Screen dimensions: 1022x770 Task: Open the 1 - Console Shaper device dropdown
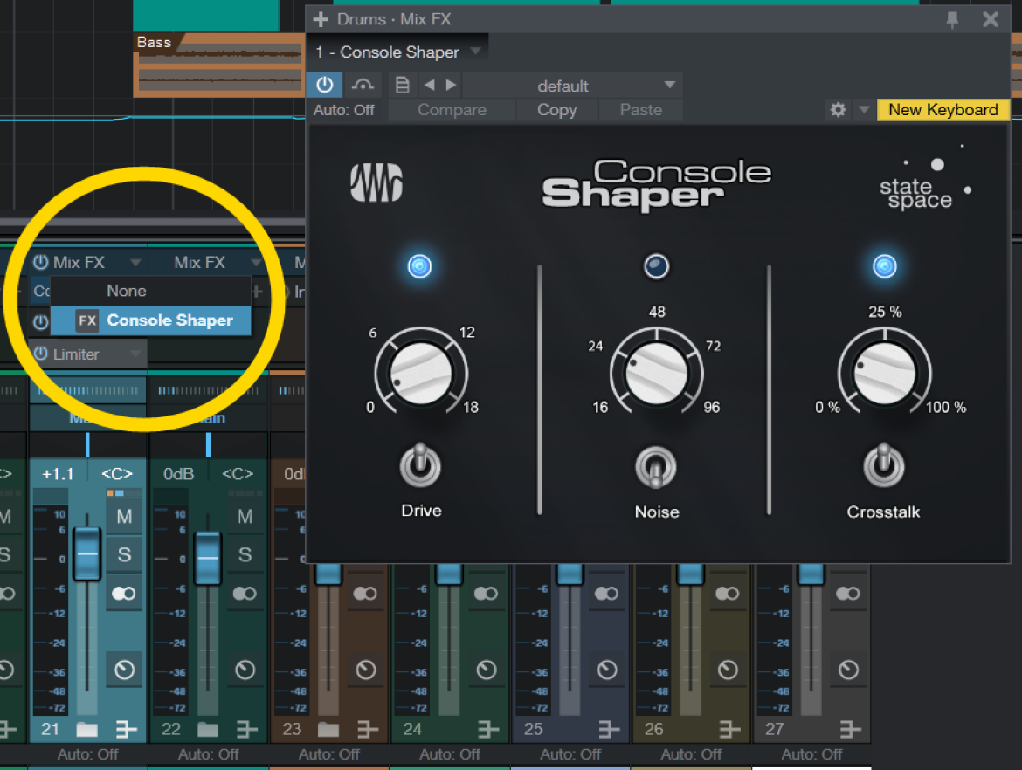[x=398, y=52]
